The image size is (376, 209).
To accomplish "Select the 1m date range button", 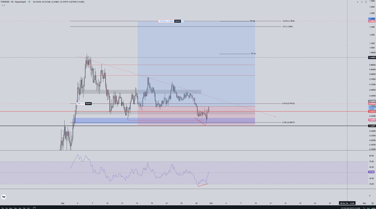I will click(x=20, y=208).
